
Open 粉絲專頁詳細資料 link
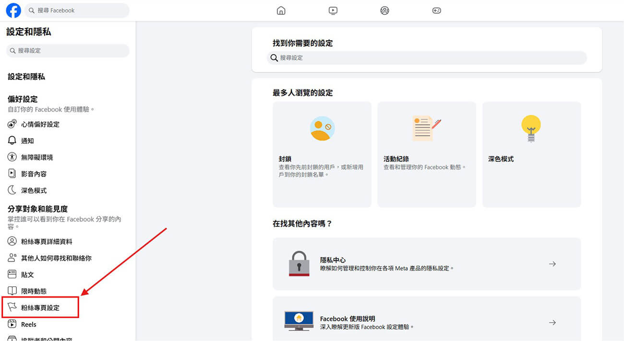tap(47, 242)
